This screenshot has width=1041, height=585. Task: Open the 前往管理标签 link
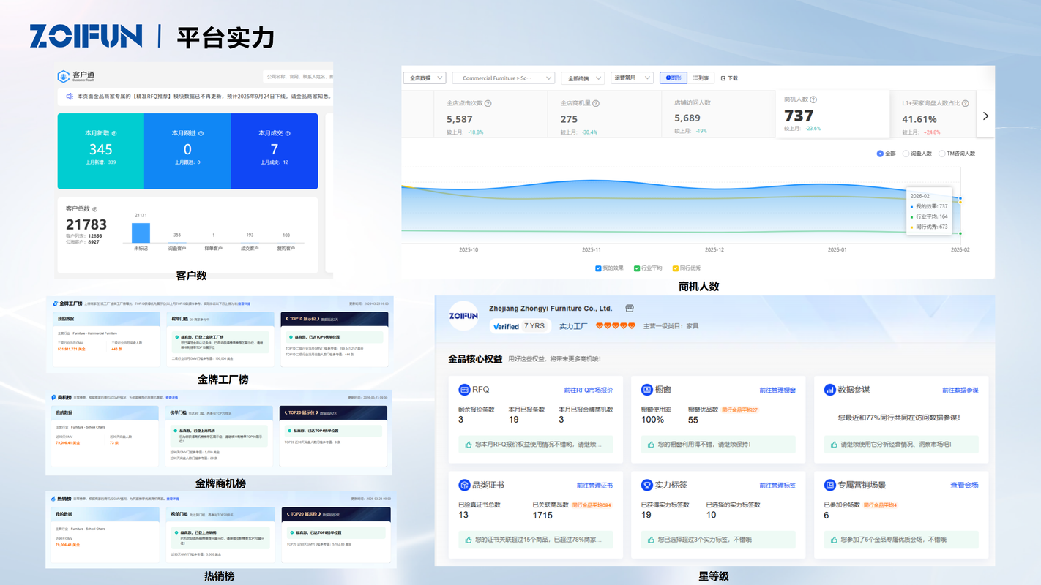(777, 486)
